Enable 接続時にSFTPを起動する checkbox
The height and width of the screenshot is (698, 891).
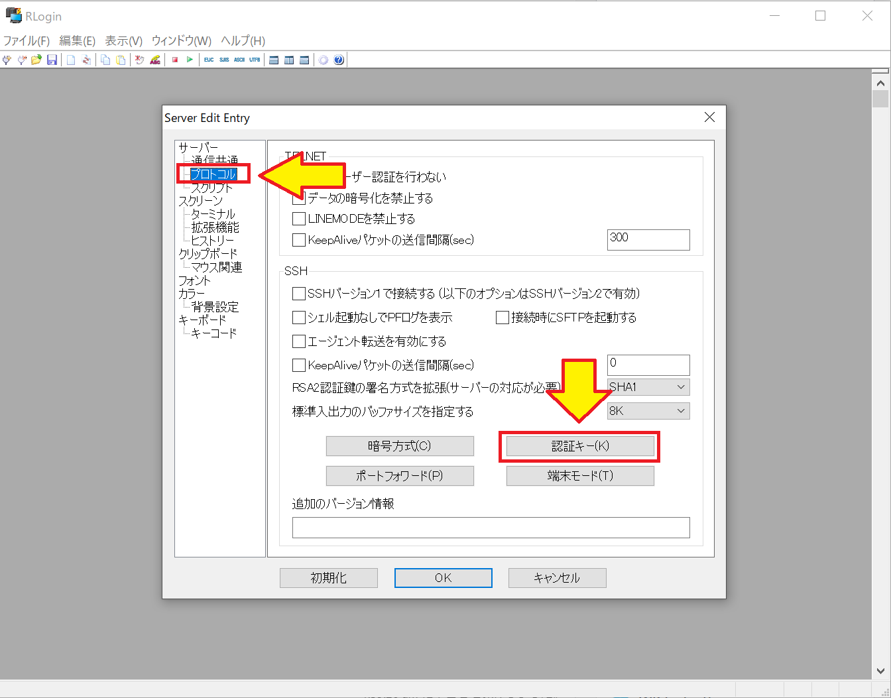(502, 317)
